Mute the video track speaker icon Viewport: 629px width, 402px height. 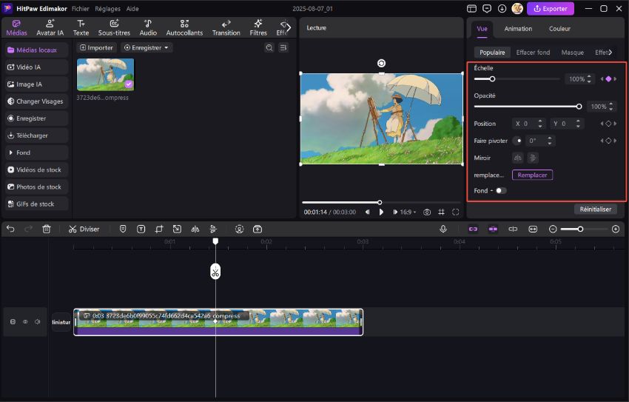(38, 322)
